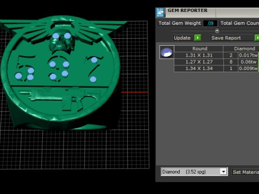Image resolution: width=259 pixels, height=194 pixels.
Task: Select the 1.27 X 1.27 size cell
Action: click(x=199, y=62)
